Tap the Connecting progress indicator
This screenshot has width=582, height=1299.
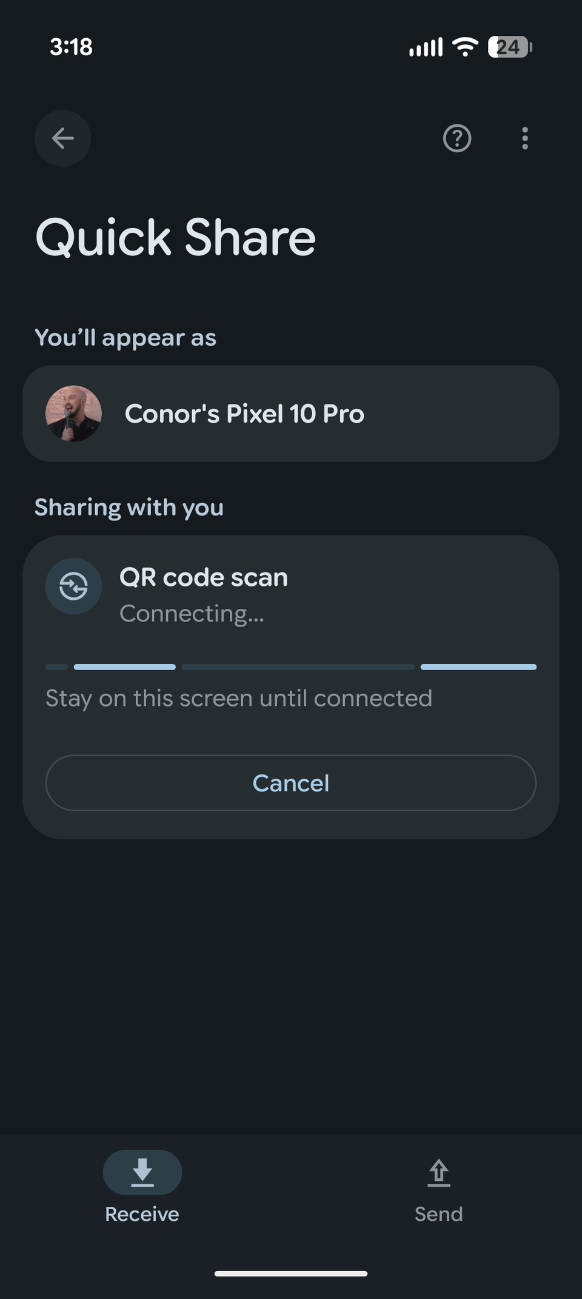(x=290, y=666)
